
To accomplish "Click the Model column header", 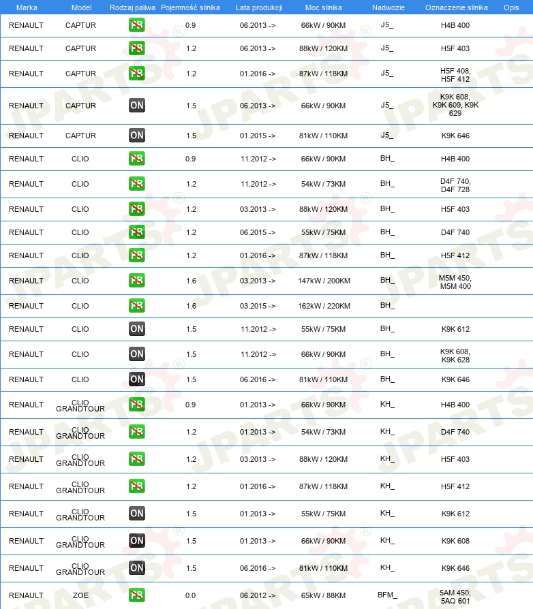I will [x=81, y=7].
